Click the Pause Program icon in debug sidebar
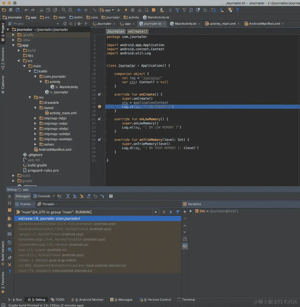Image resolution: width=300 pixels, height=307 pixels. click(x=9, y=203)
